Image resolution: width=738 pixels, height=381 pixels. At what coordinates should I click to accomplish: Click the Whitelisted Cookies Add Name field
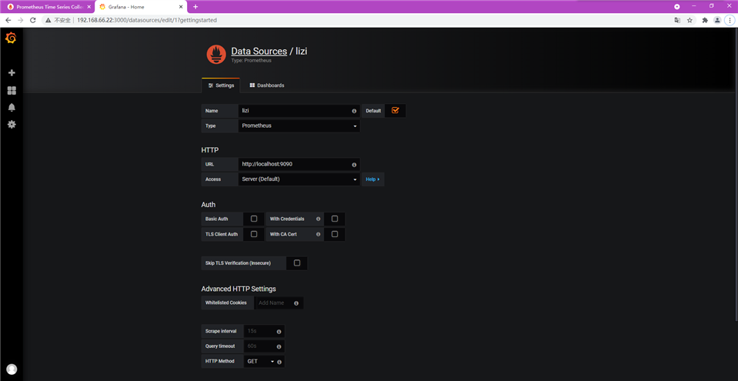point(279,302)
